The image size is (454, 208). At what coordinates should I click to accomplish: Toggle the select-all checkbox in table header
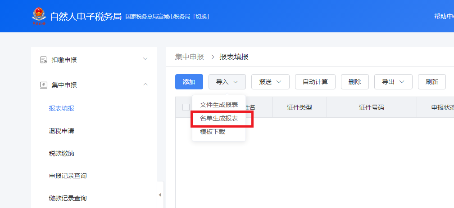186,107
